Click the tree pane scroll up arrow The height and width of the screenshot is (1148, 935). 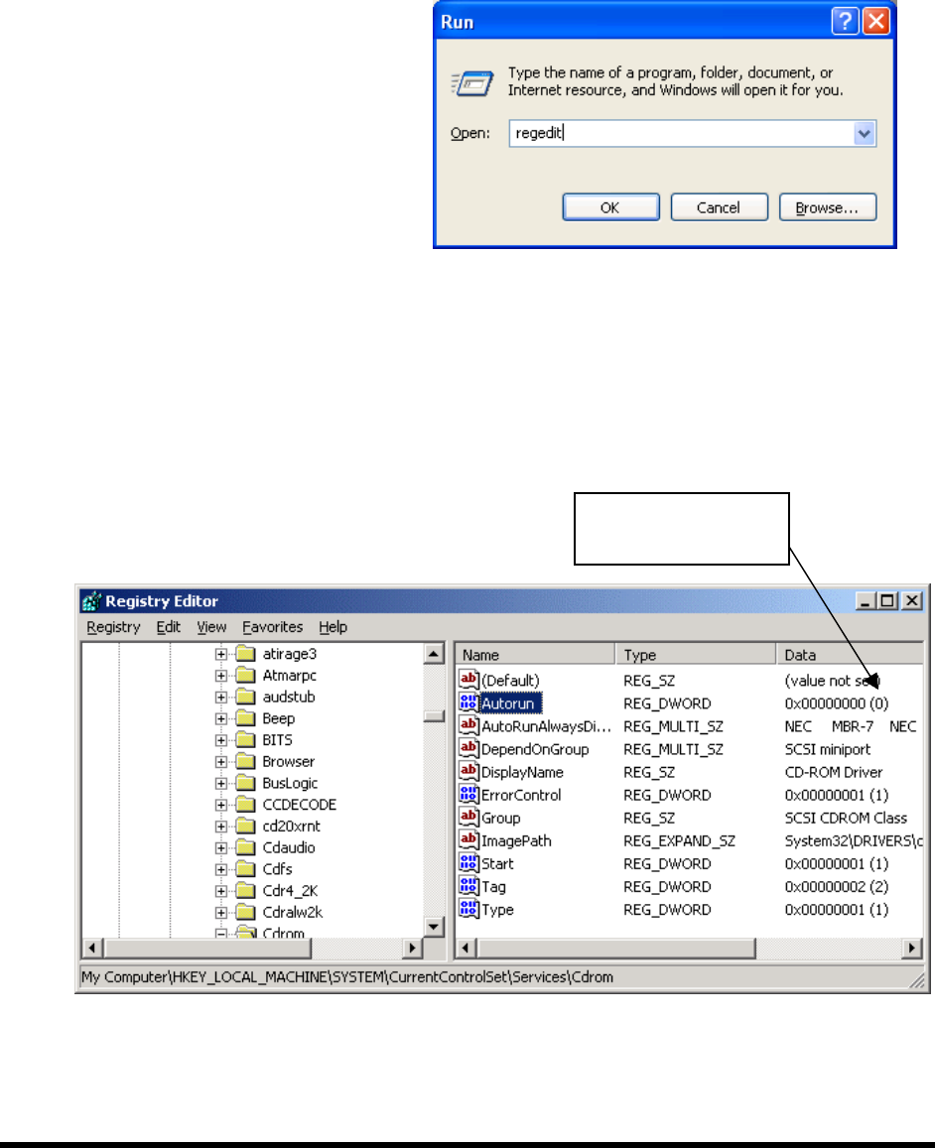434,654
